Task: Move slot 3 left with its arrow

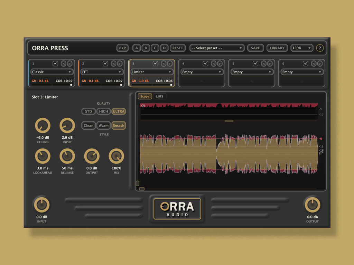Action: pos(164,64)
